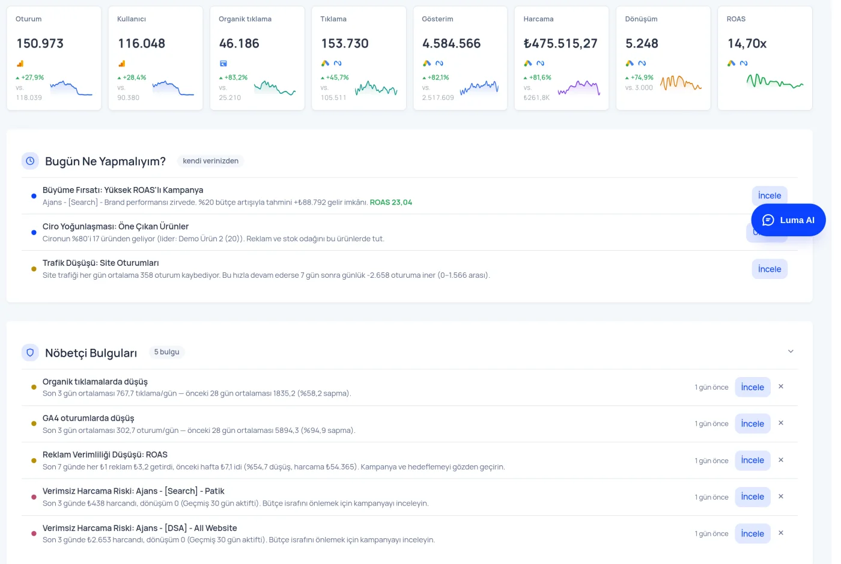Dismiss the Ajans [Search] Patik finding
Screen dimensions: 841x564
[x=781, y=497]
